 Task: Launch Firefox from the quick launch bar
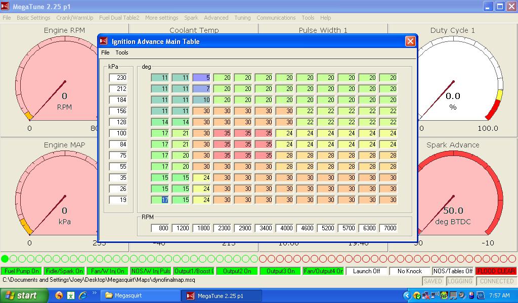[59, 295]
